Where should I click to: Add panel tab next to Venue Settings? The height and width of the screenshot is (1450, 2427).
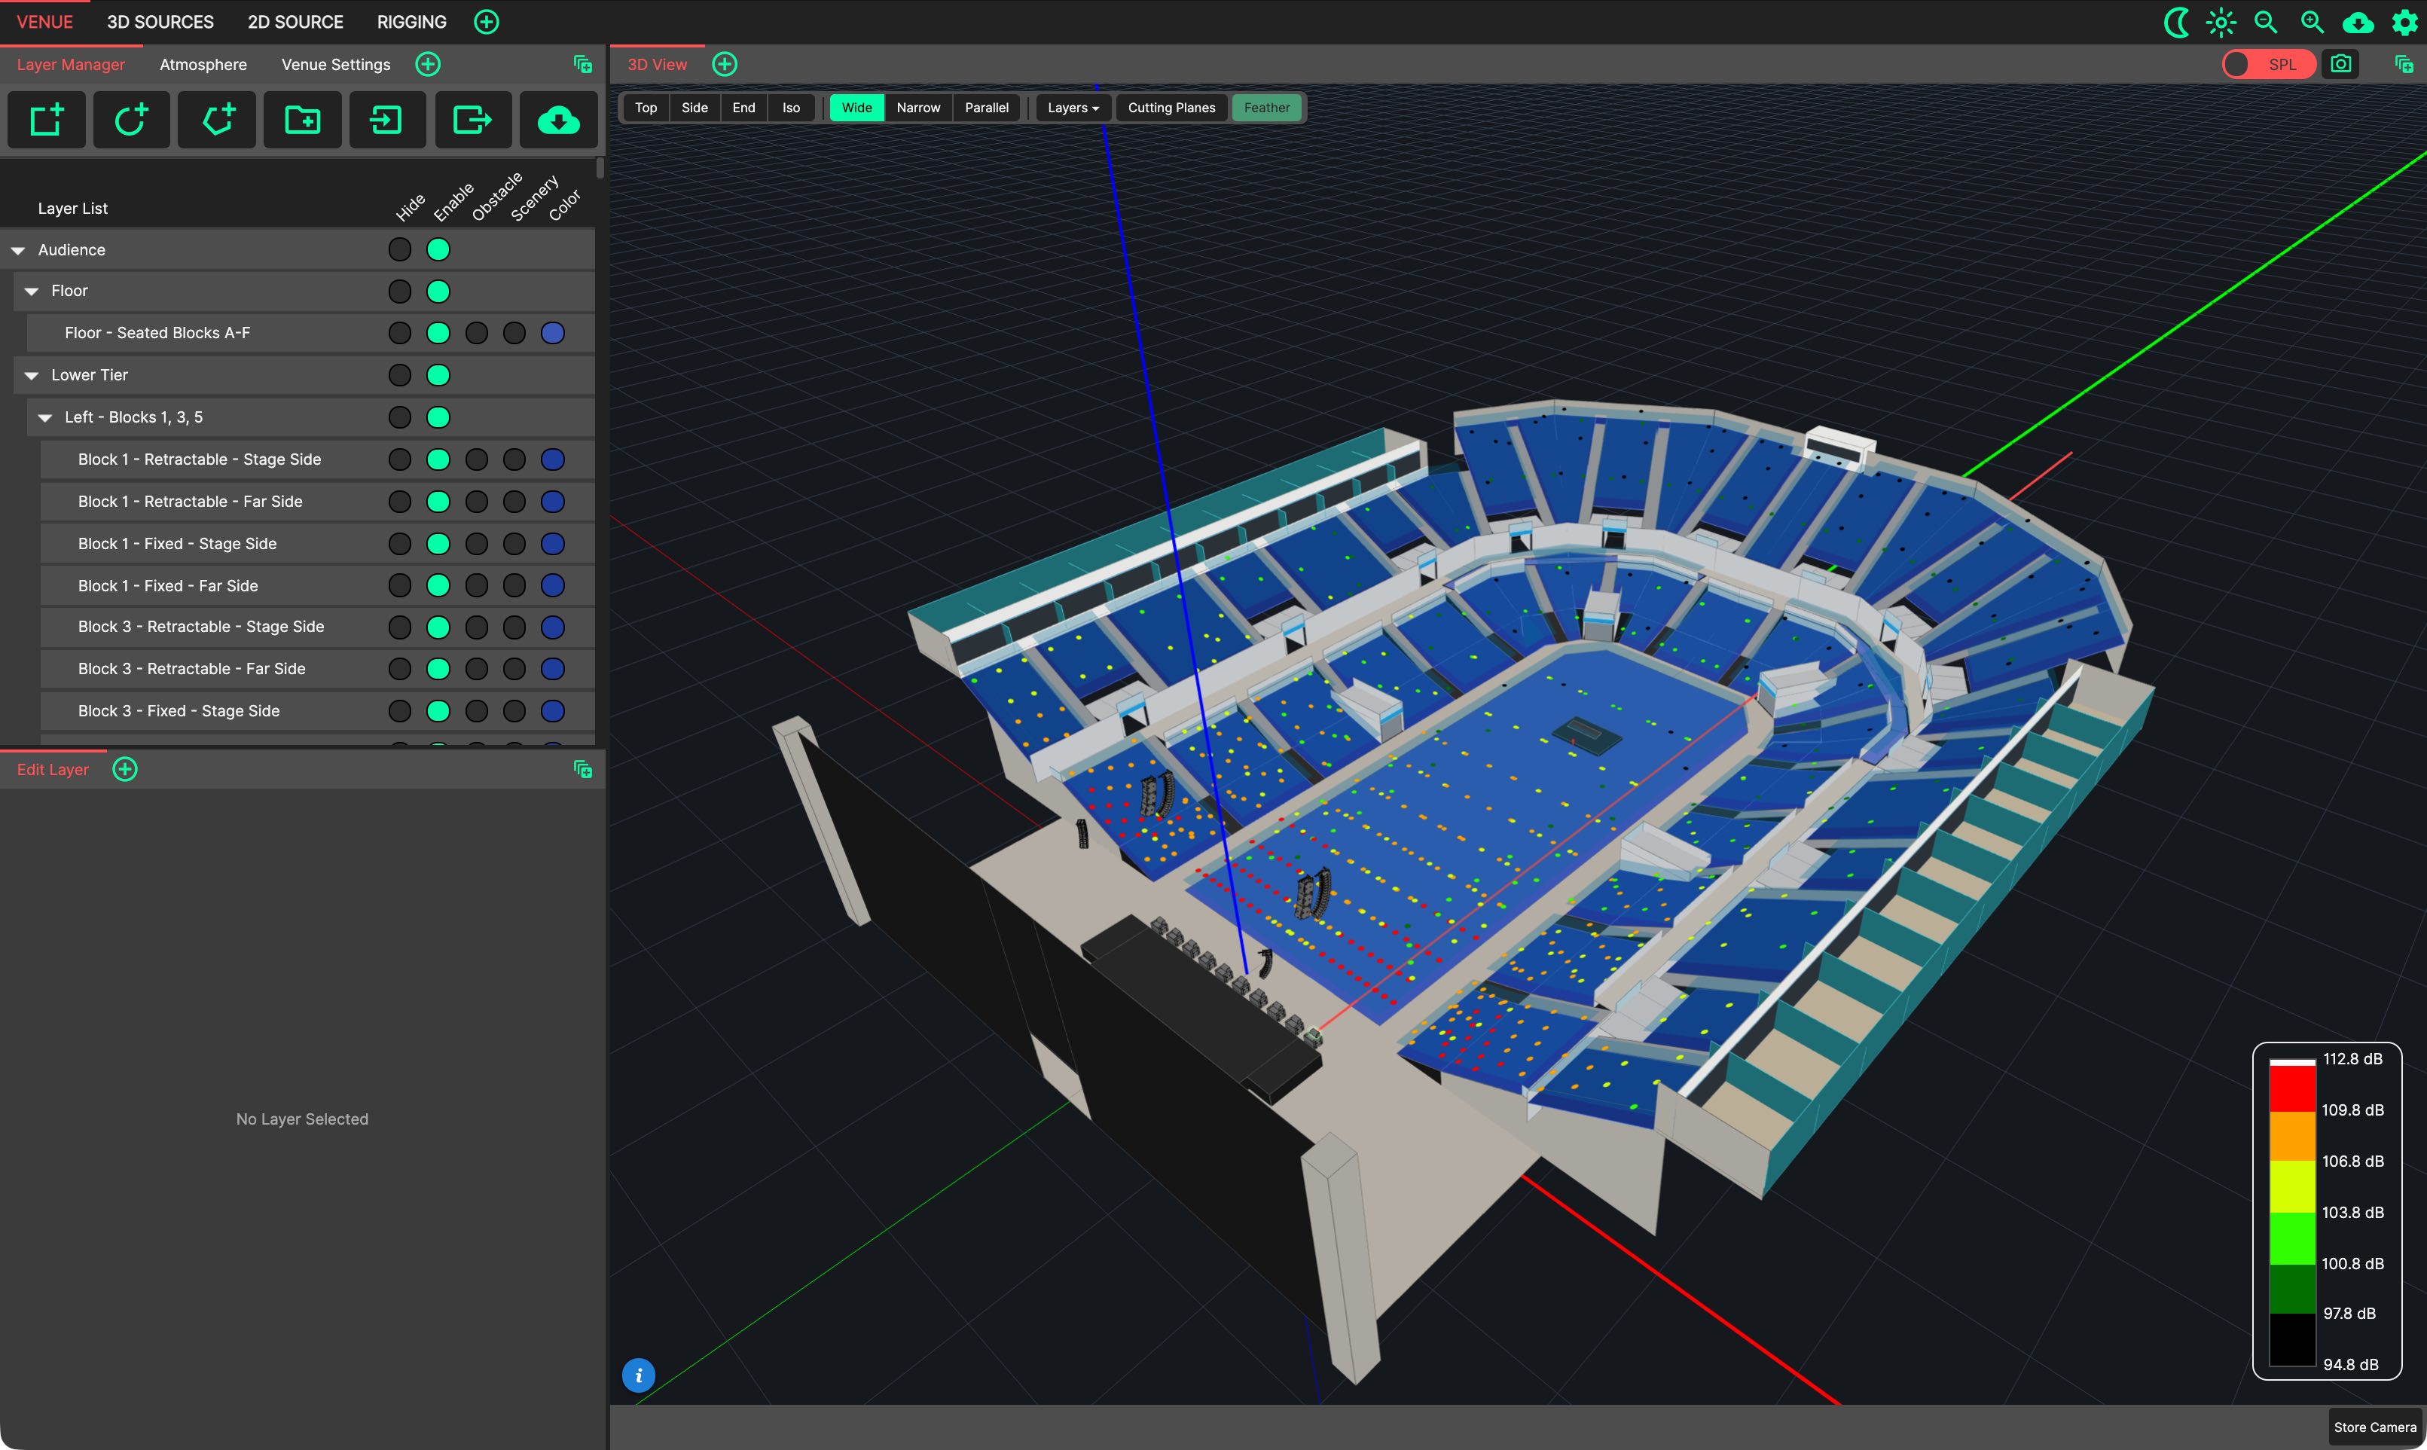(x=428, y=65)
